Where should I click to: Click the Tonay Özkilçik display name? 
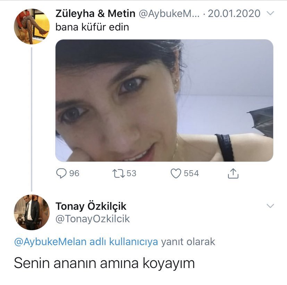tap(91, 207)
